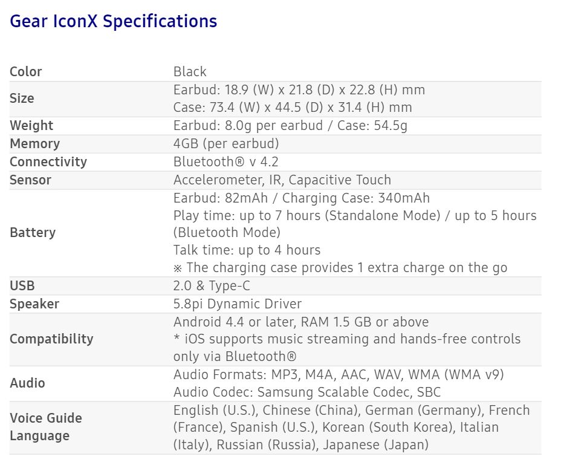Click the Sensor row label
561x465 pixels.
pyautogui.click(x=30, y=180)
